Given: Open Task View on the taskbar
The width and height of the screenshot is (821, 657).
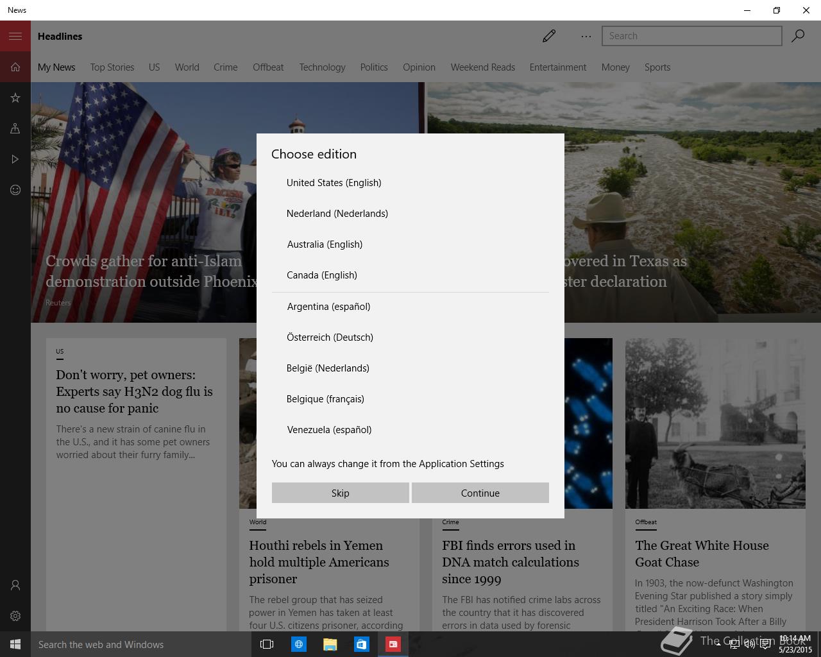Looking at the screenshot, I should coord(267,644).
